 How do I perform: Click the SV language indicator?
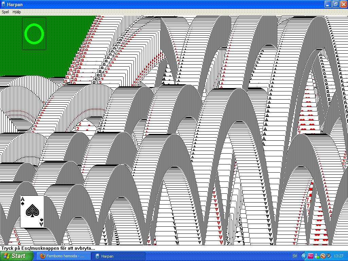point(295,256)
